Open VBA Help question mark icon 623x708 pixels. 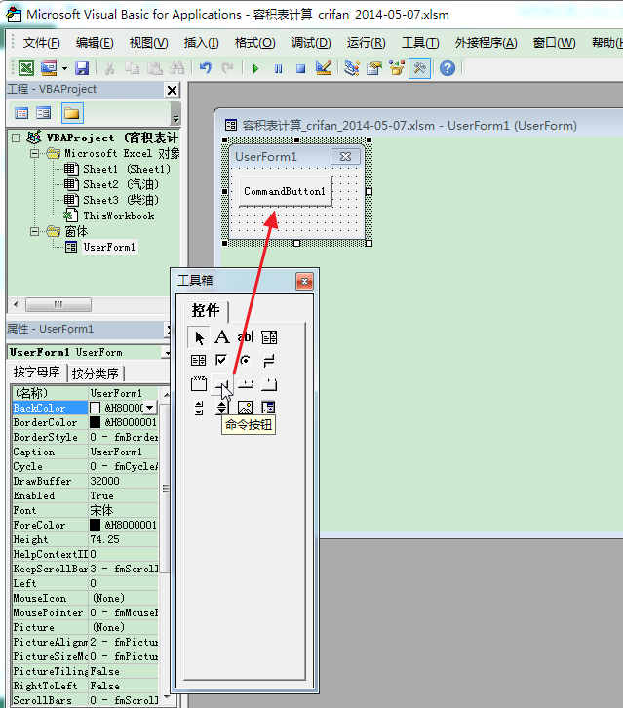[448, 68]
